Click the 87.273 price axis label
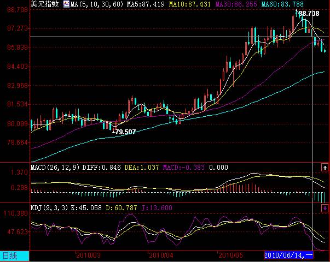 point(18,28)
